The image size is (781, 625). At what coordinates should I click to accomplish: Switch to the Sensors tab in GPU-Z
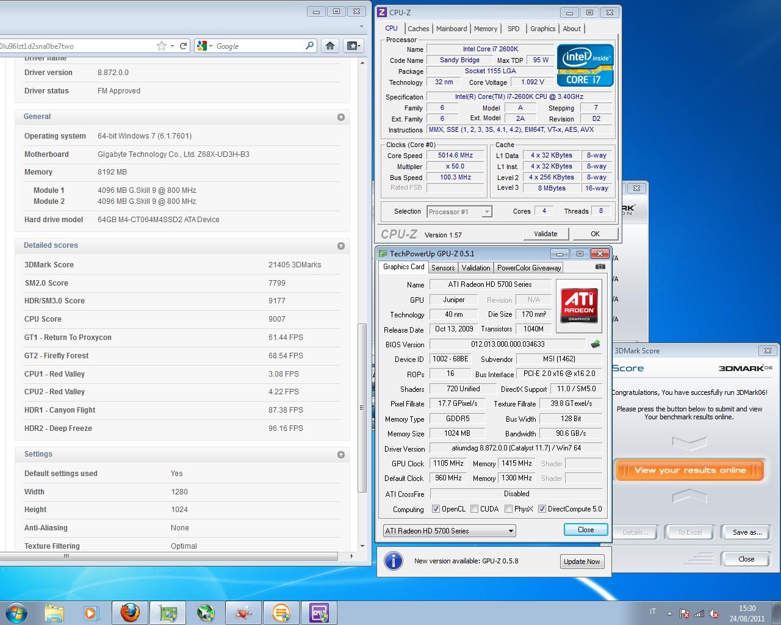tap(443, 268)
